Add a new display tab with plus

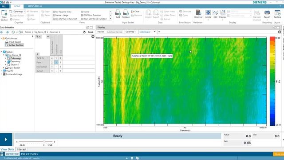(x=159, y=32)
